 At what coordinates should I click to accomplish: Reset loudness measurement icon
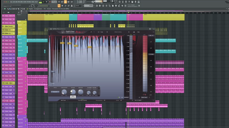click(x=149, y=97)
